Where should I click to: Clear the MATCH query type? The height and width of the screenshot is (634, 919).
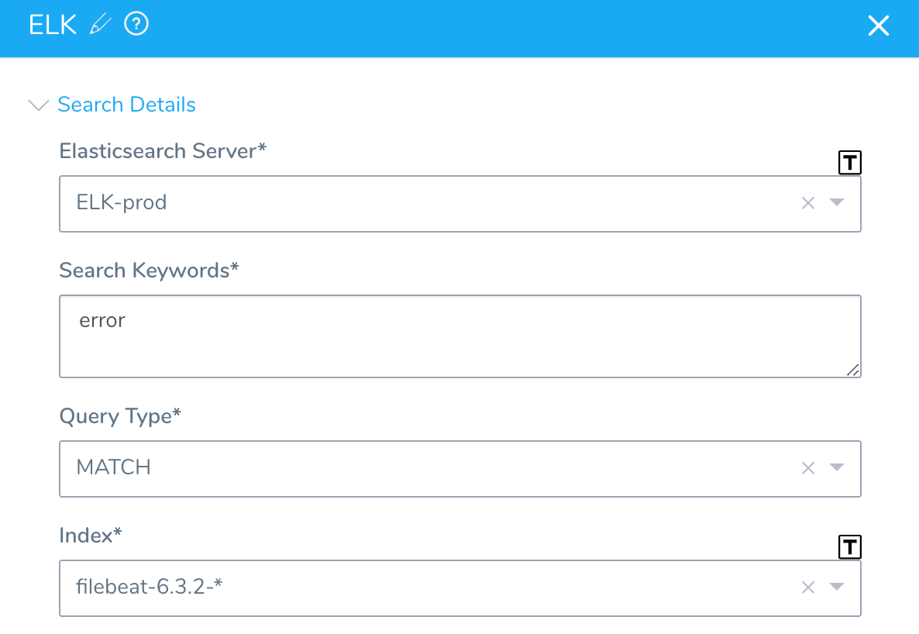tap(807, 468)
